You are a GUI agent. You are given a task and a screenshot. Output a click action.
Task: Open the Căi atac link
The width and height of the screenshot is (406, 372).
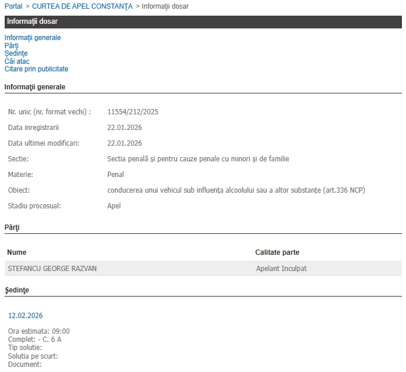(x=17, y=61)
